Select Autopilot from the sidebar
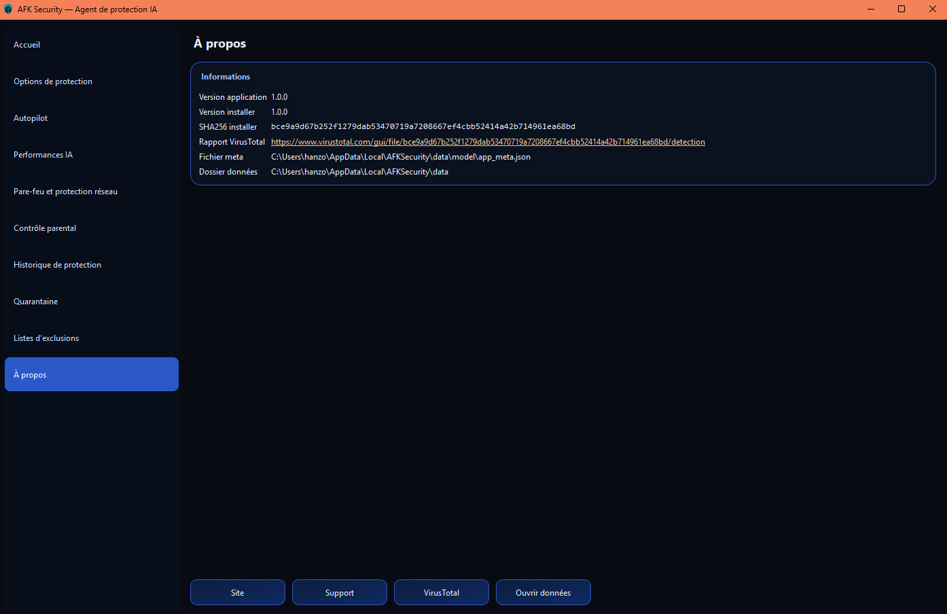 pos(31,118)
